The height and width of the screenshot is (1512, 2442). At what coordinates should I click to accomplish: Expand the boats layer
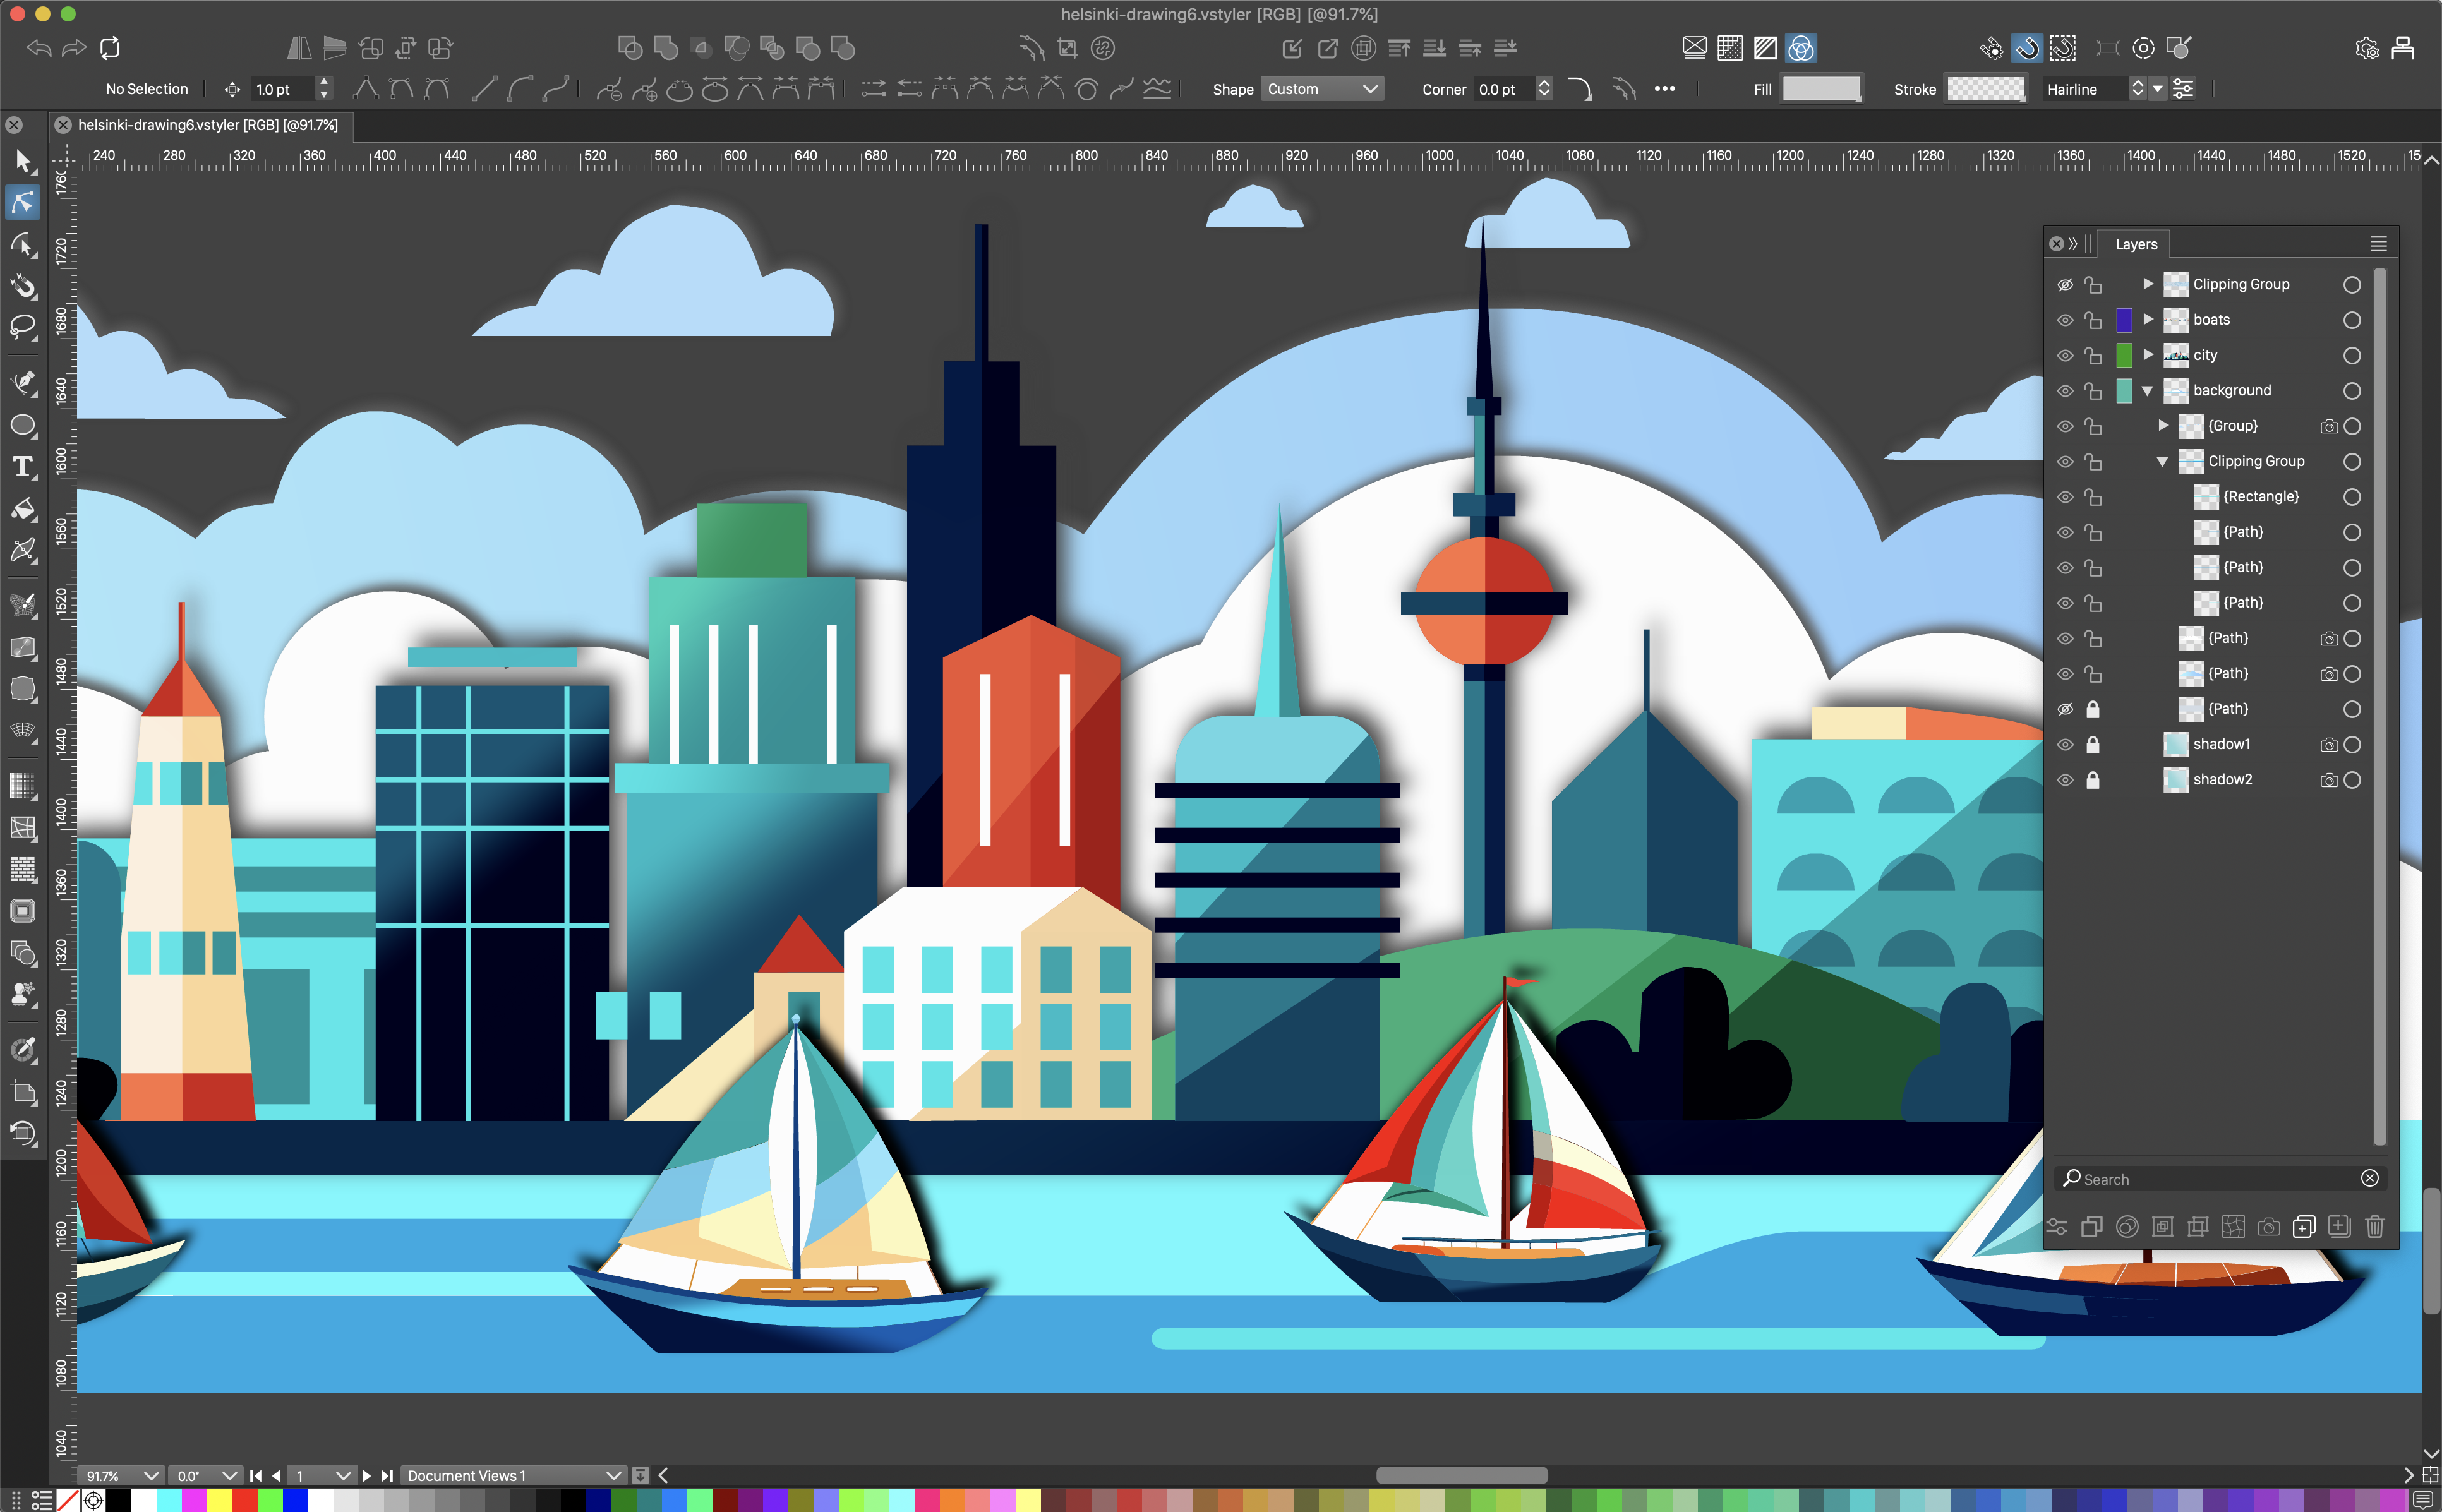pyautogui.click(x=2148, y=319)
